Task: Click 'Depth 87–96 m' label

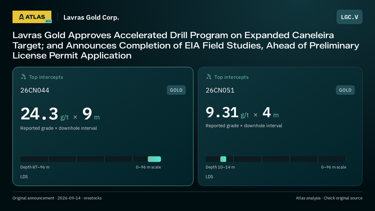Action: (35, 167)
